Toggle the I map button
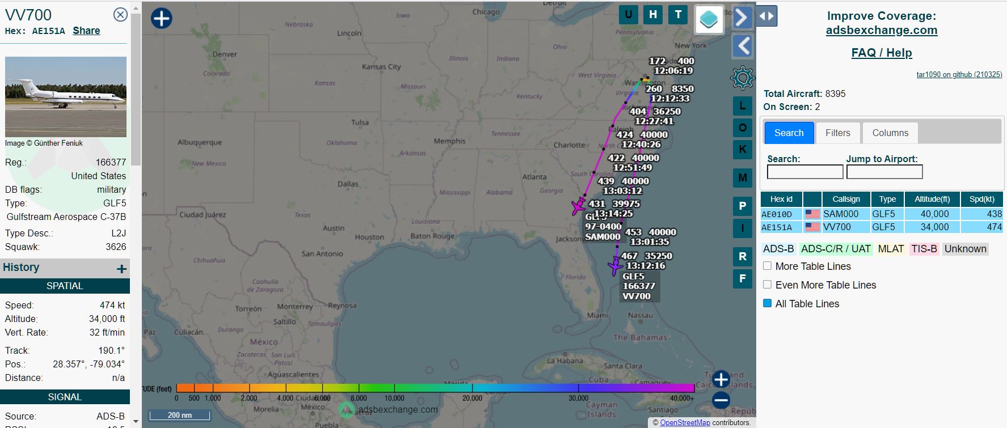The width and height of the screenshot is (1007, 428). point(742,228)
